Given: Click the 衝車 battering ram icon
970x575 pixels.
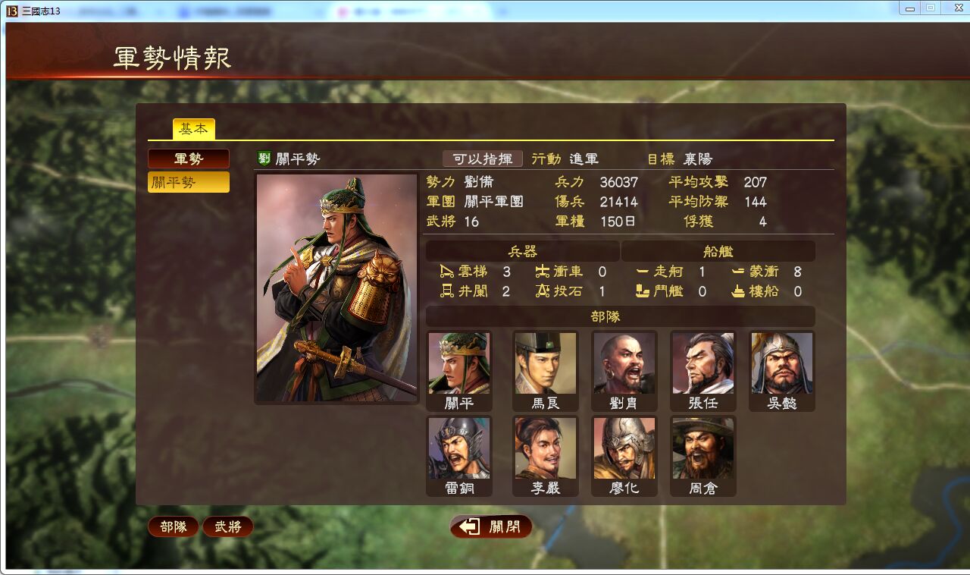Looking at the screenshot, I should 542,272.
